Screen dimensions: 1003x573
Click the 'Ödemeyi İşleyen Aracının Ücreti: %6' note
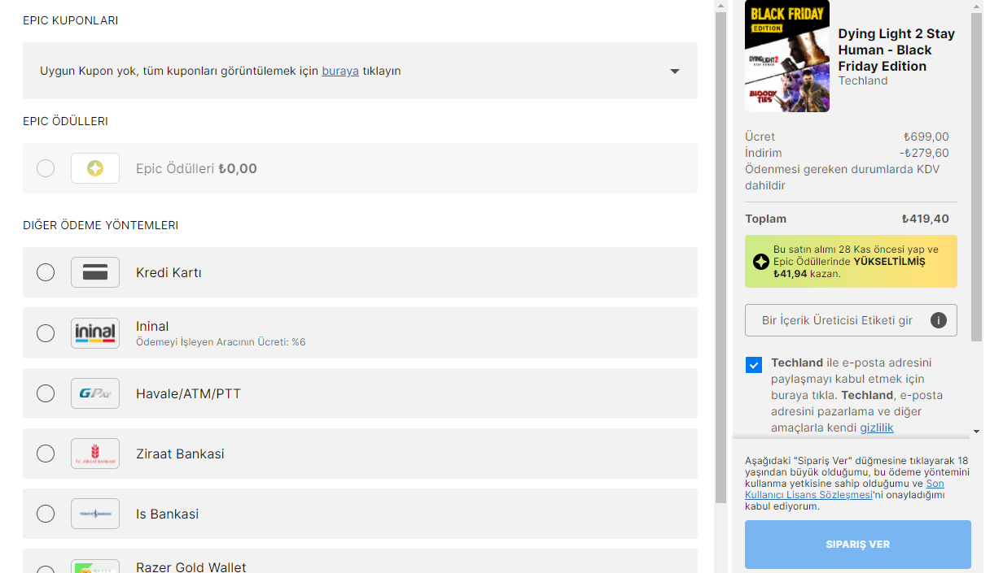click(x=221, y=342)
